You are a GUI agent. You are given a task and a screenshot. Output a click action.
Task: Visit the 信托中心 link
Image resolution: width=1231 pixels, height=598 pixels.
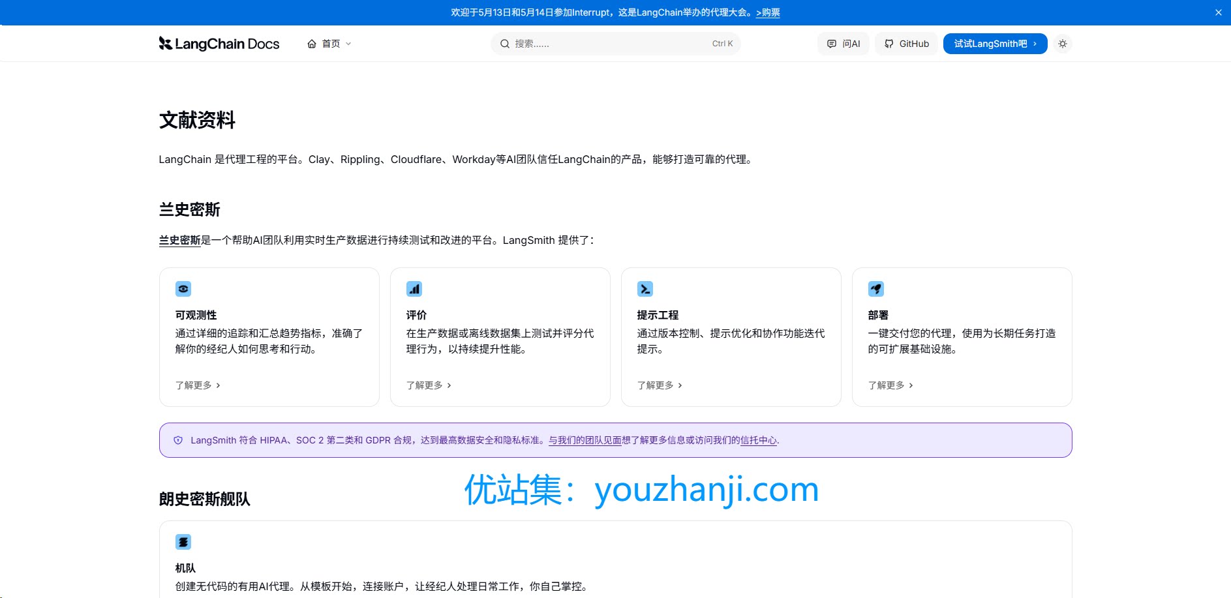757,440
